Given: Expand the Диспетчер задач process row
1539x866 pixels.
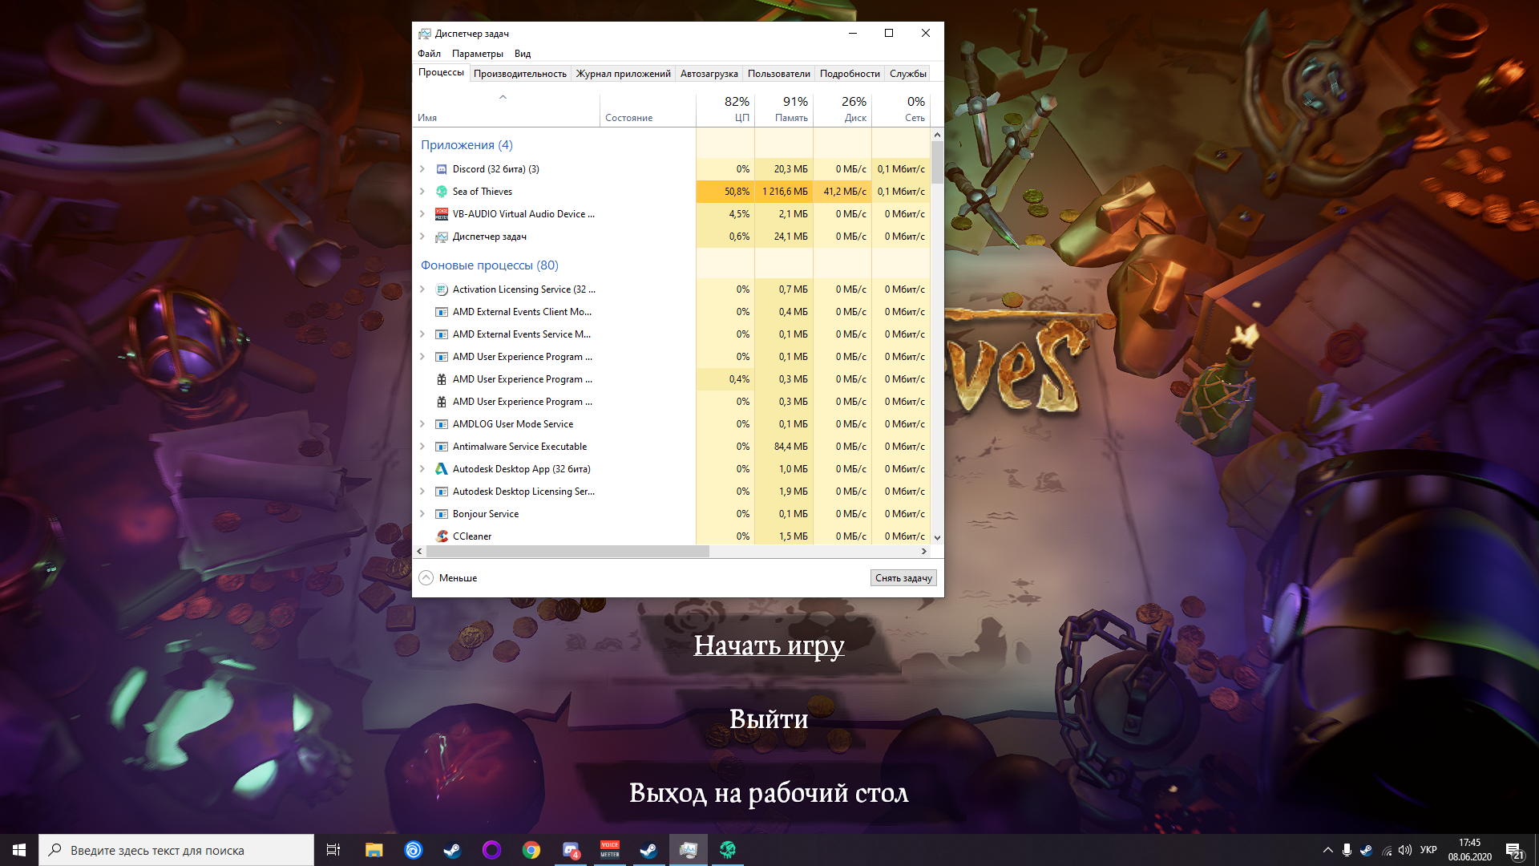Looking at the screenshot, I should point(422,237).
